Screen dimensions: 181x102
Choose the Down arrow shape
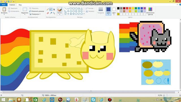65,14
